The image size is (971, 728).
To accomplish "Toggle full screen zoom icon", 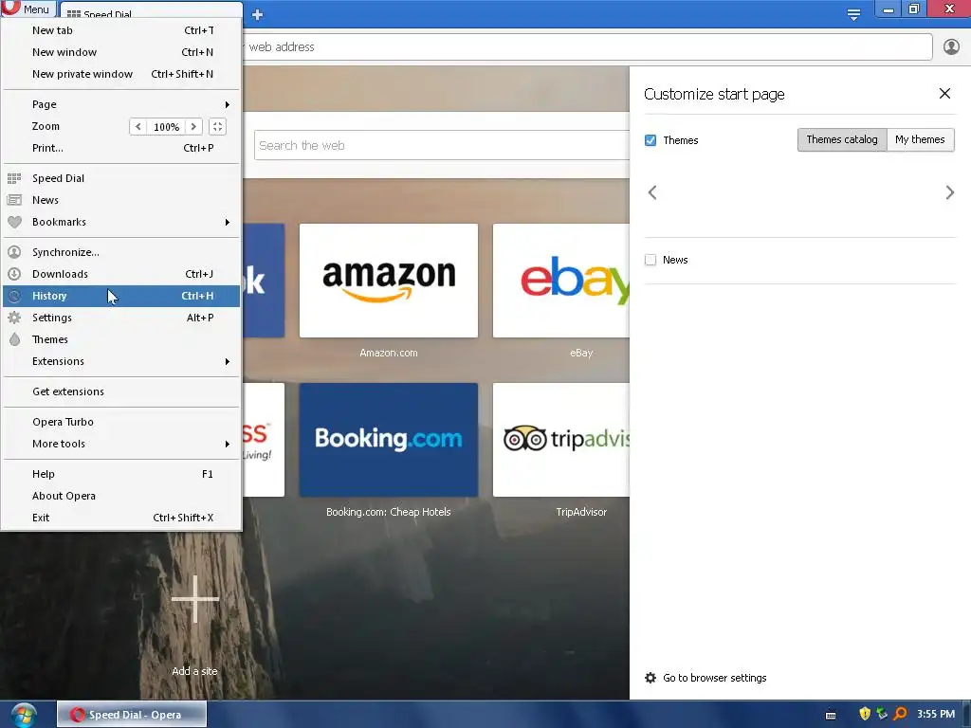I will [217, 127].
